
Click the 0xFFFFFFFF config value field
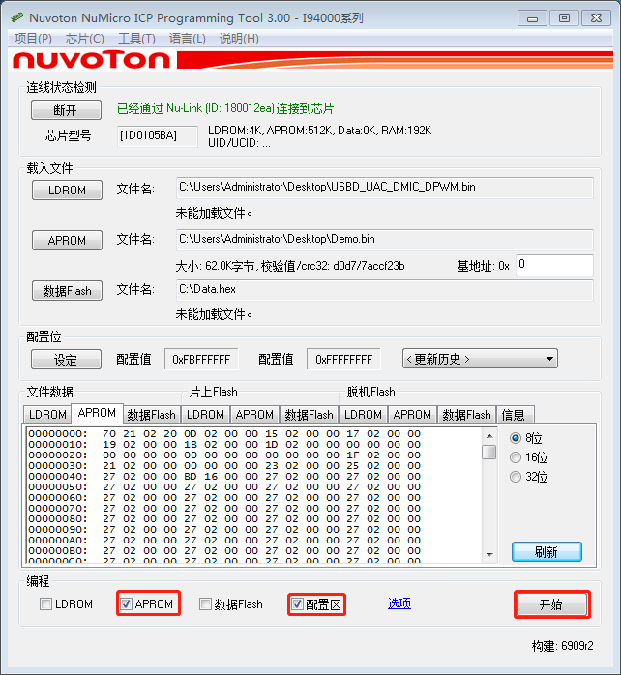point(343,359)
